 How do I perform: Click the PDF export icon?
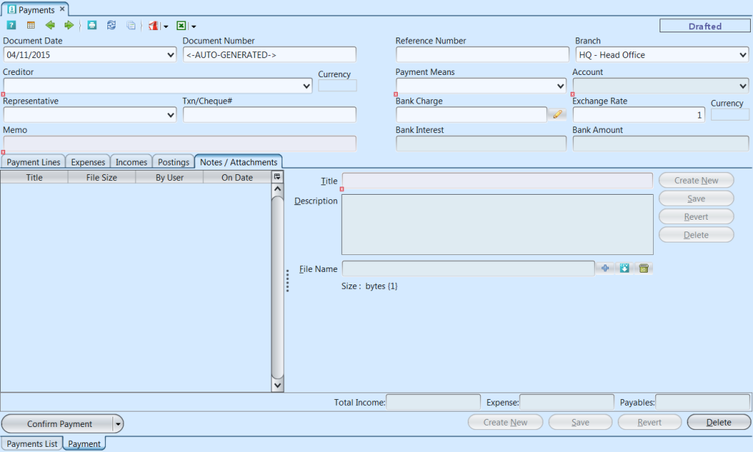153,26
